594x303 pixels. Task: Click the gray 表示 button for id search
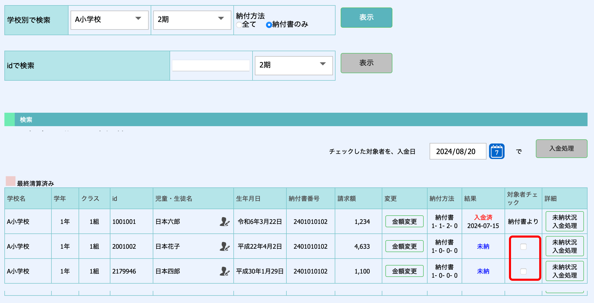[x=366, y=63]
